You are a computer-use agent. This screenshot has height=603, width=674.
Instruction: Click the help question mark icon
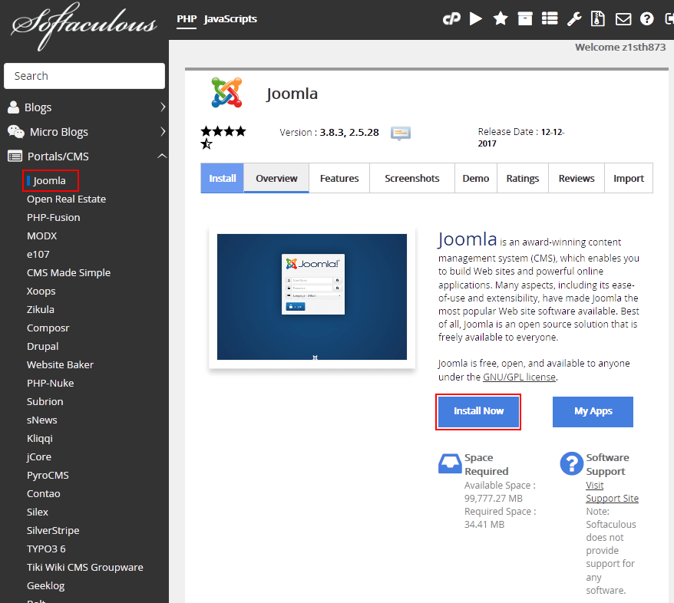[647, 19]
